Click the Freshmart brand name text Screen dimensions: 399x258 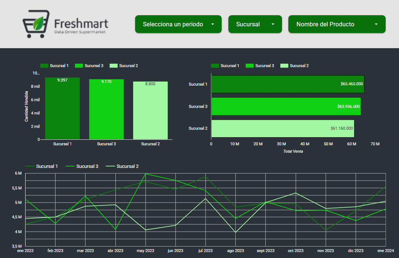tap(81, 24)
